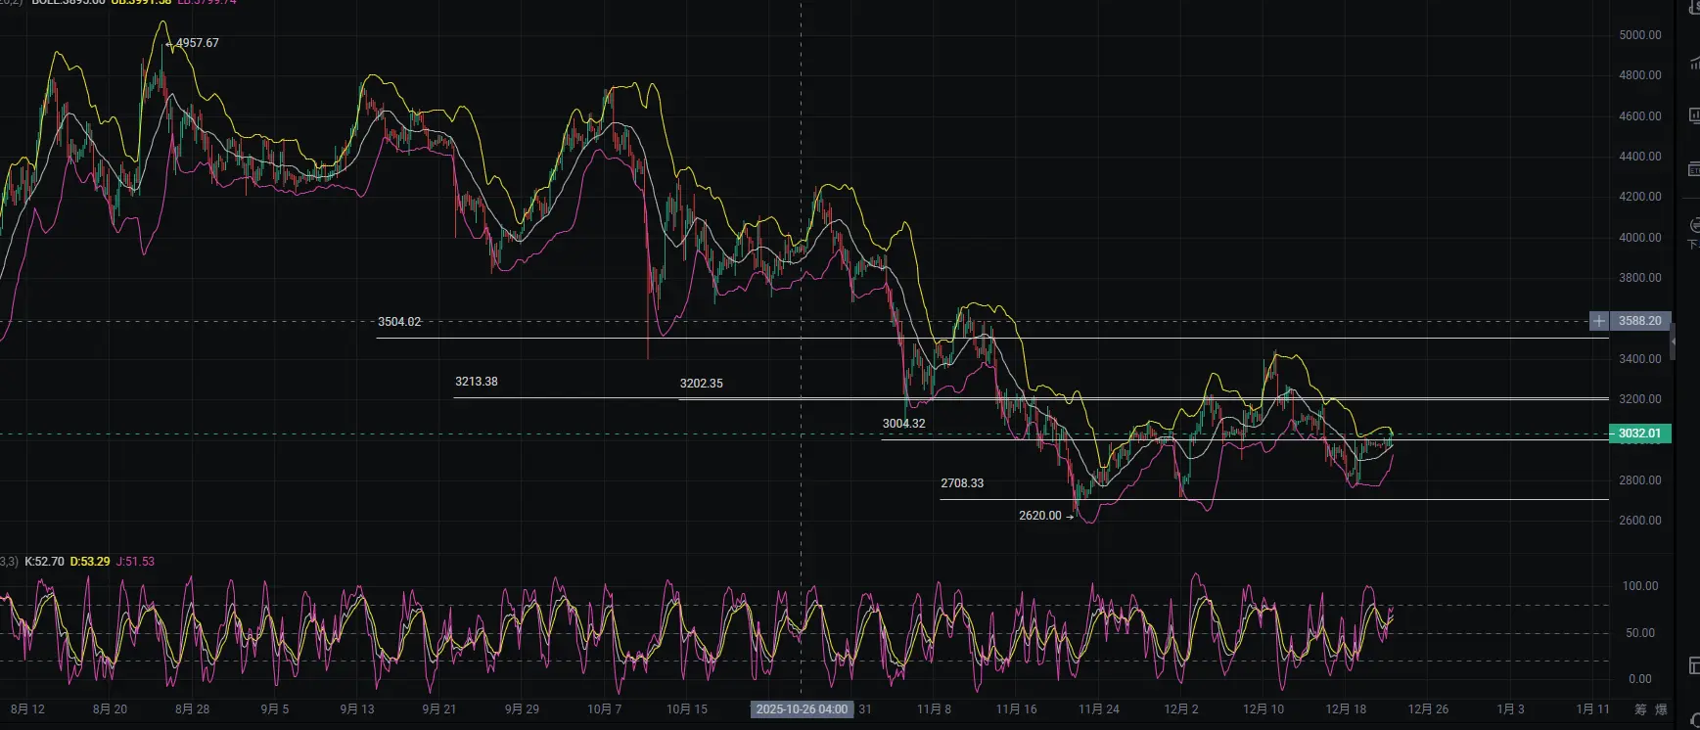
Task: Click the 9月 13 date label
Action: 357,709
